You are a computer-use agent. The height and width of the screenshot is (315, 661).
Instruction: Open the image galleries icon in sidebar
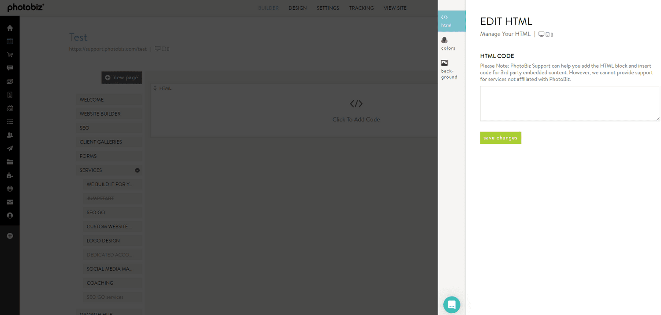10,81
